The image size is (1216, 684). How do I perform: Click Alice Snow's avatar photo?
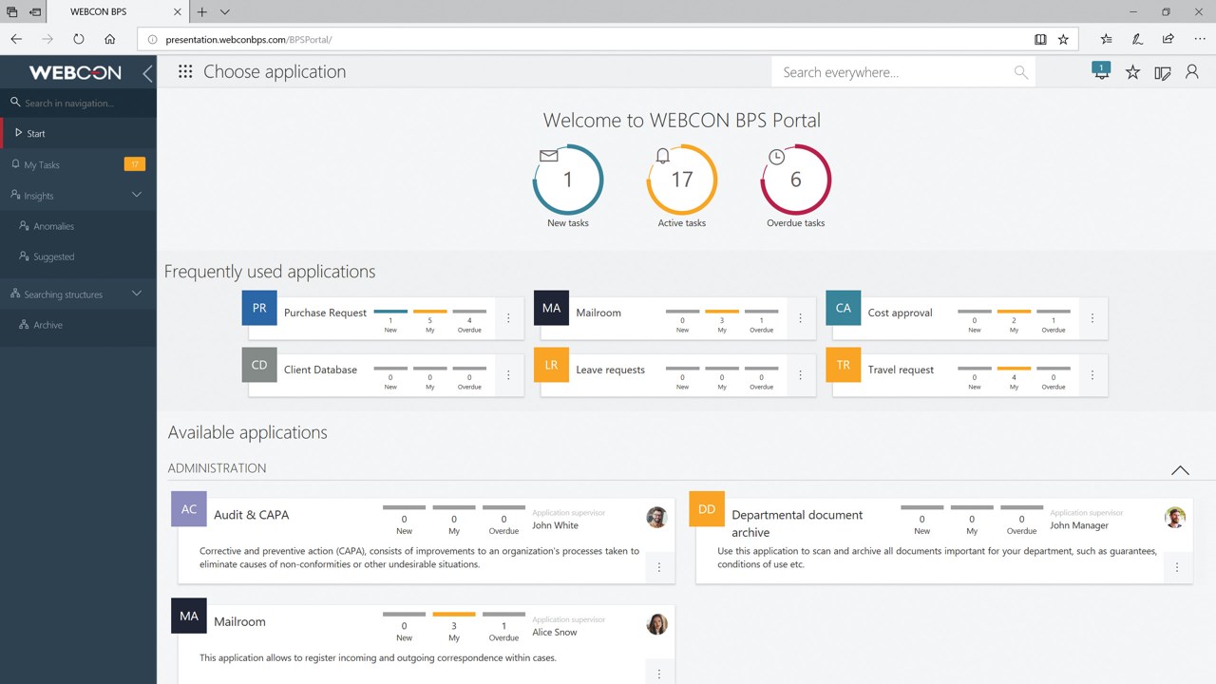point(656,624)
